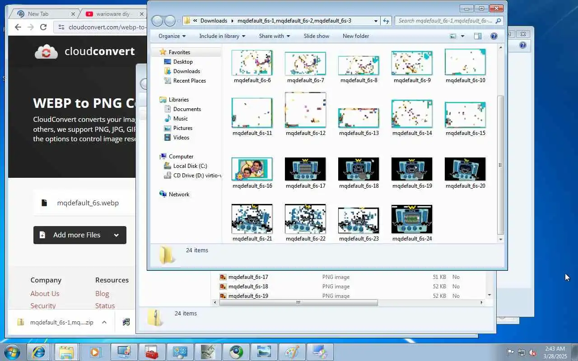Select the mqdefault_6s-16 thumbnail
This screenshot has width=578, height=361.
[252, 169]
